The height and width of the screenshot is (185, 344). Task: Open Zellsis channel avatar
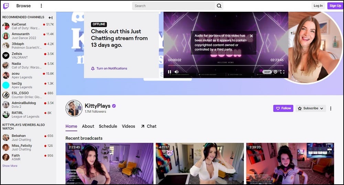coord(6,55)
